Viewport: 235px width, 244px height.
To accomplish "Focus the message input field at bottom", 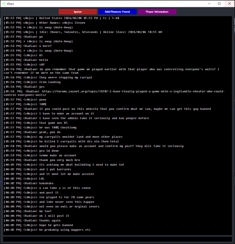I will coord(117,238).
